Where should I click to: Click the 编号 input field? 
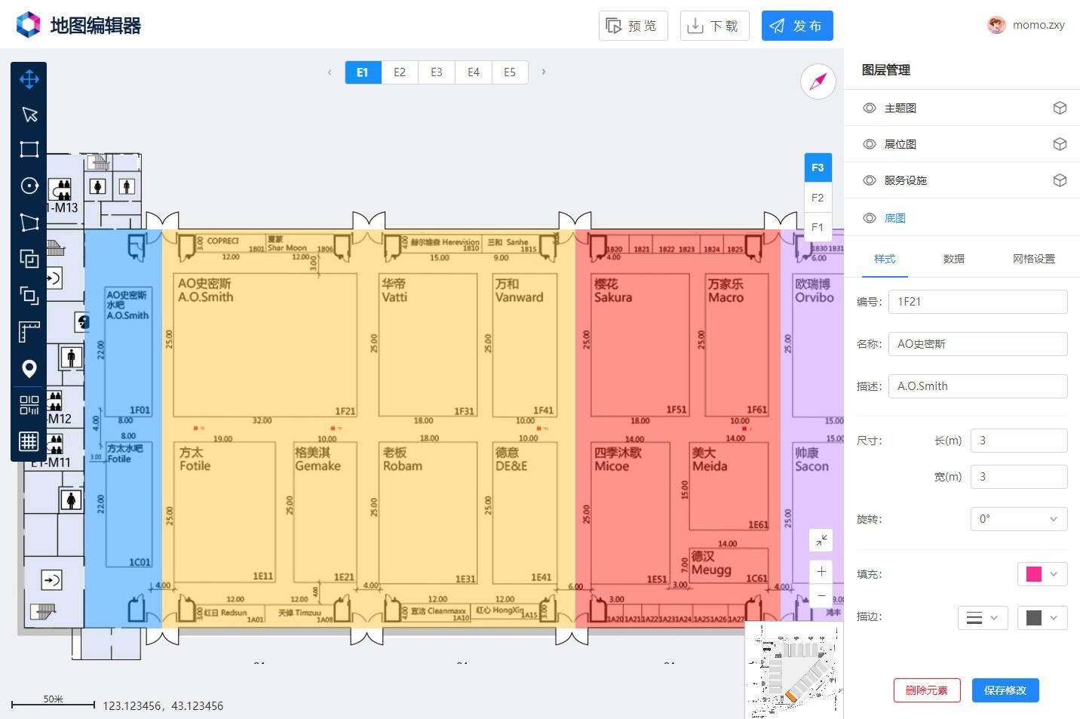click(977, 302)
